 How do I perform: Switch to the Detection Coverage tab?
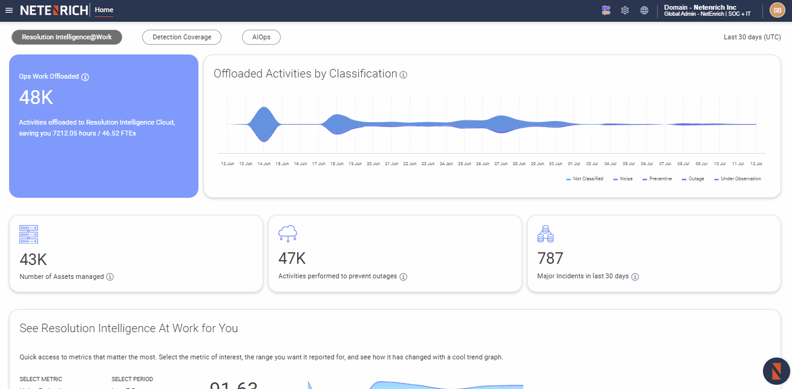click(x=182, y=37)
